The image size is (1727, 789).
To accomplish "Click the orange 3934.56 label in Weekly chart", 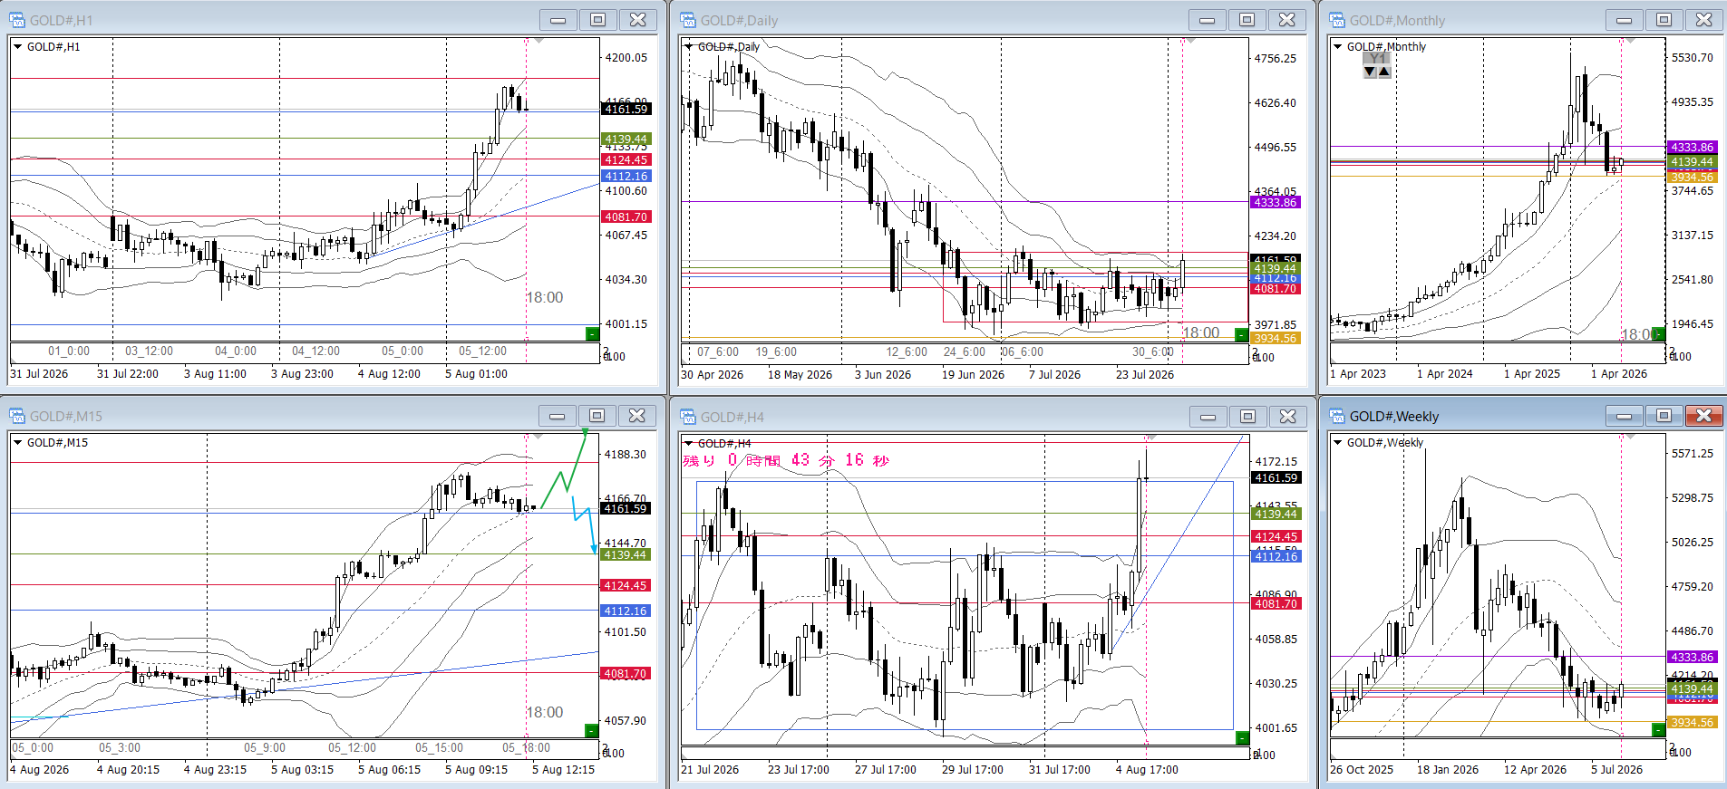I will pyautogui.click(x=1693, y=723).
